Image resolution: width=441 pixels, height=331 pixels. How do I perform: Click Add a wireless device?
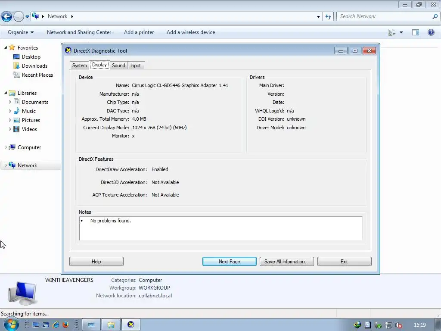[x=191, y=32]
